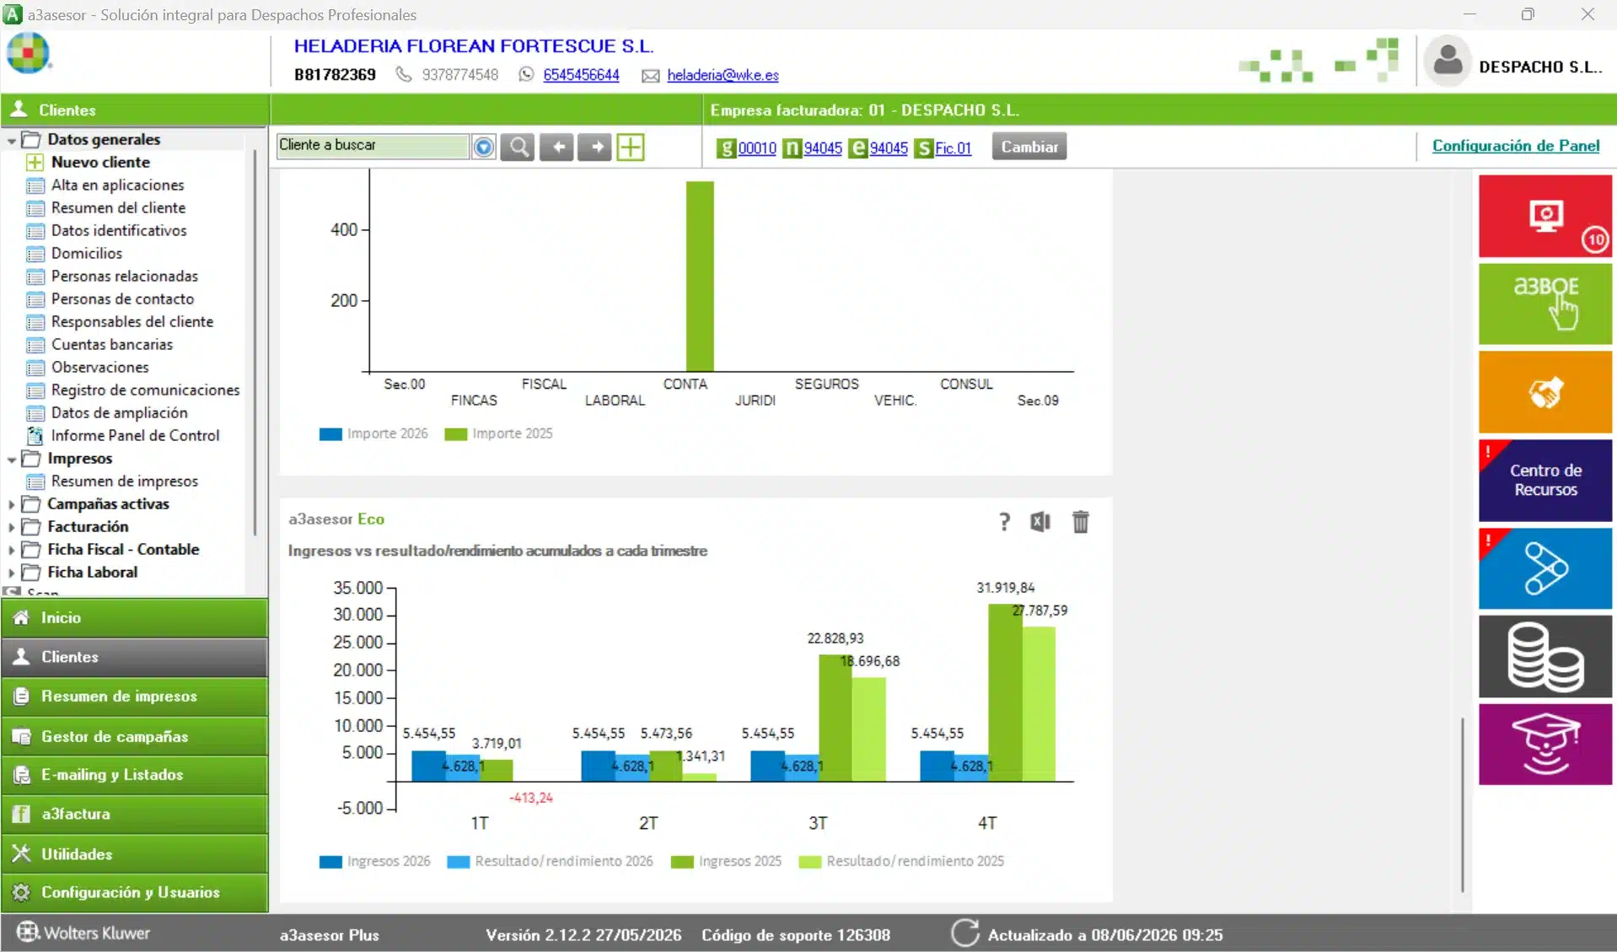Click the green plus new client icon
Image resolution: width=1617 pixels, height=952 pixels.
click(631, 147)
